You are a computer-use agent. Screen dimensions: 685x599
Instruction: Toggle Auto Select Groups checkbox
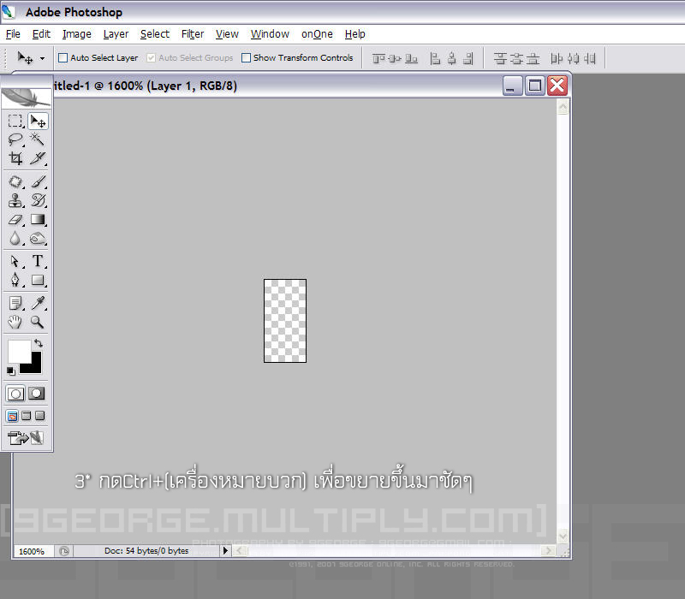[x=151, y=57]
